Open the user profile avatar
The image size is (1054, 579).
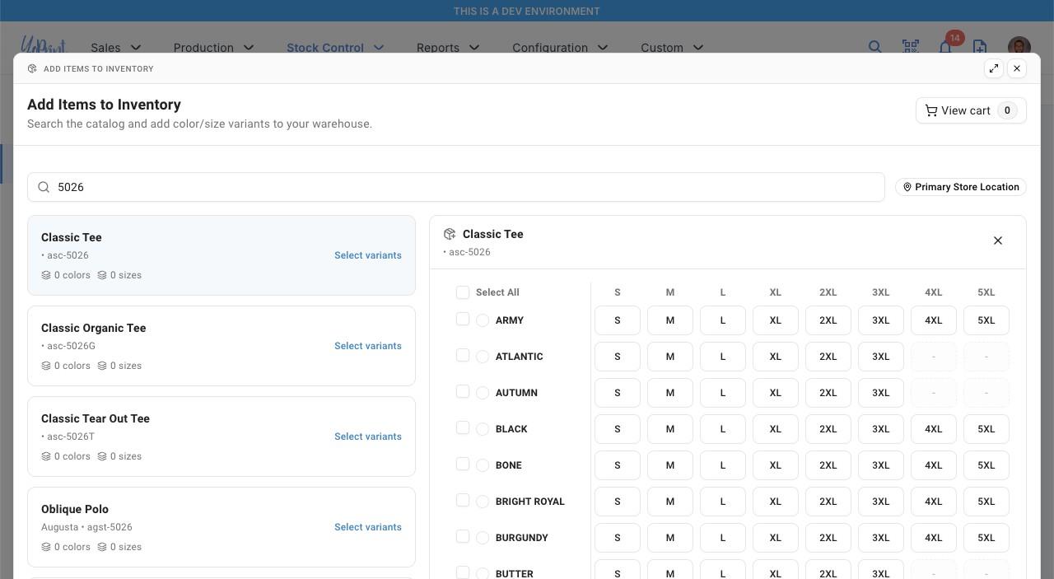pos(1019,47)
